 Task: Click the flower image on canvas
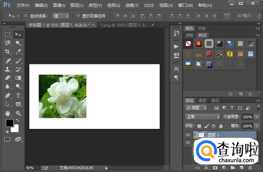point(62,96)
